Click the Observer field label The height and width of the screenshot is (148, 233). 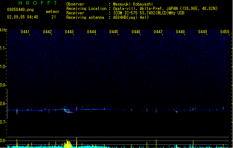point(75,4)
